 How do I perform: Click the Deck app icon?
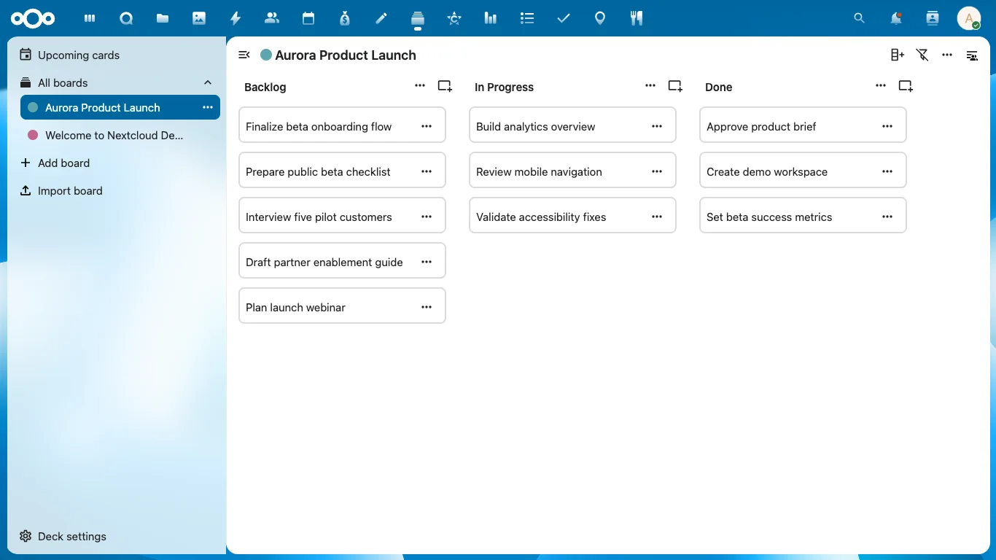point(418,18)
